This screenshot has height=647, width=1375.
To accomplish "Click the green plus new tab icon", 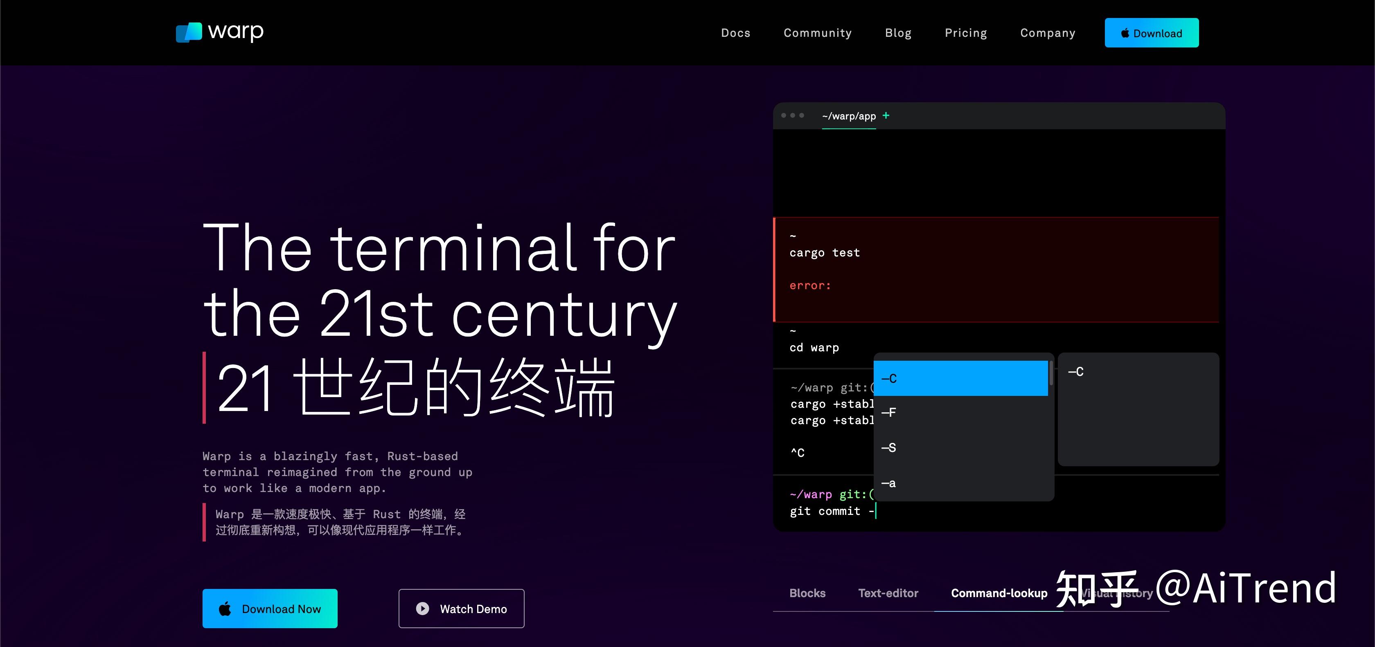I will click(x=886, y=115).
